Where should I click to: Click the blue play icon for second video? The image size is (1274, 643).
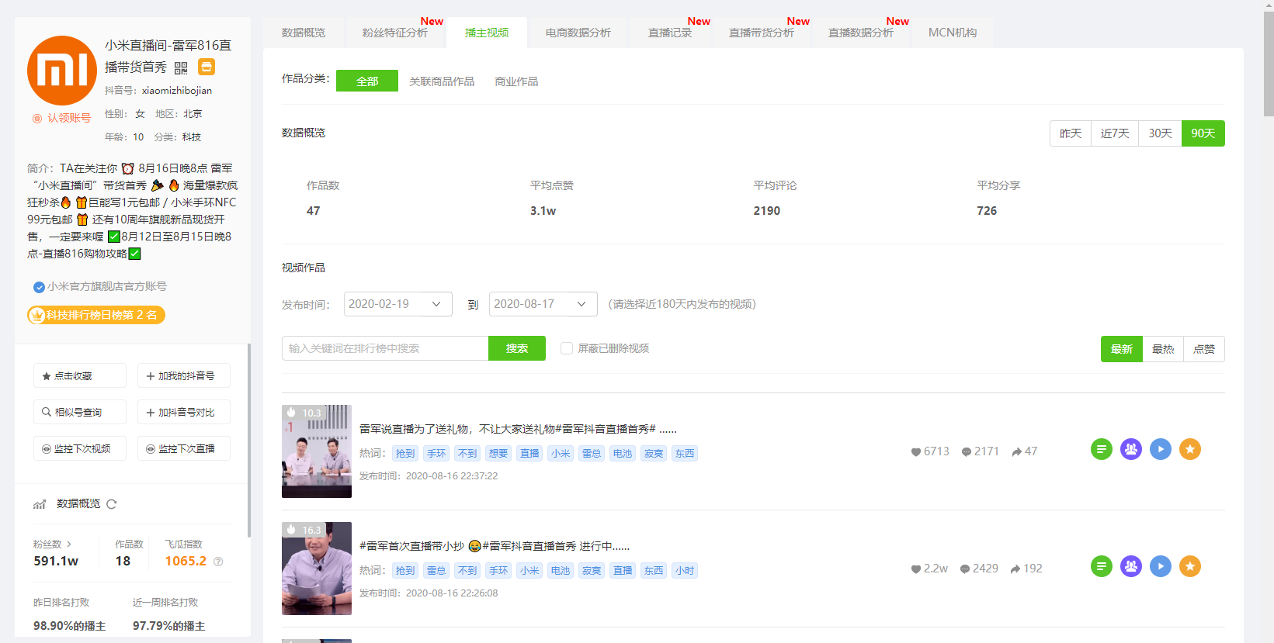tap(1161, 566)
